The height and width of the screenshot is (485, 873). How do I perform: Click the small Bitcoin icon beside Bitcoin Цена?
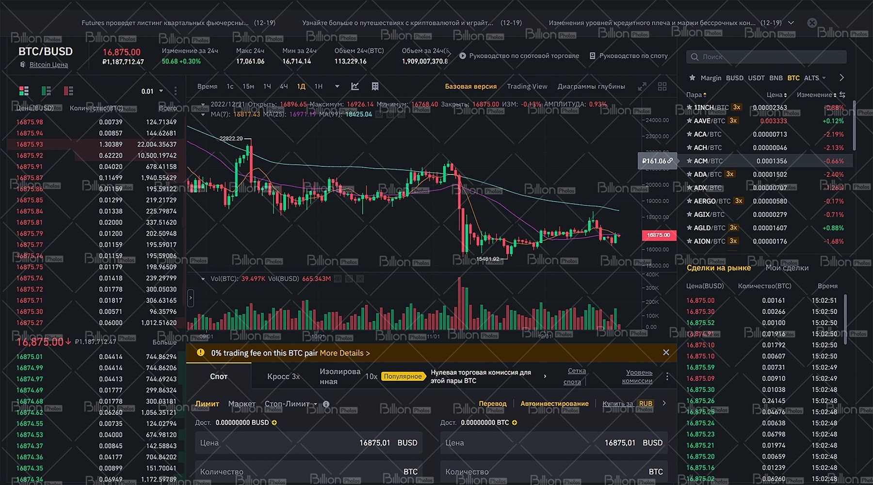click(x=22, y=65)
